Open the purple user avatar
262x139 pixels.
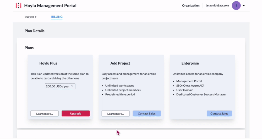(x=236, y=5)
